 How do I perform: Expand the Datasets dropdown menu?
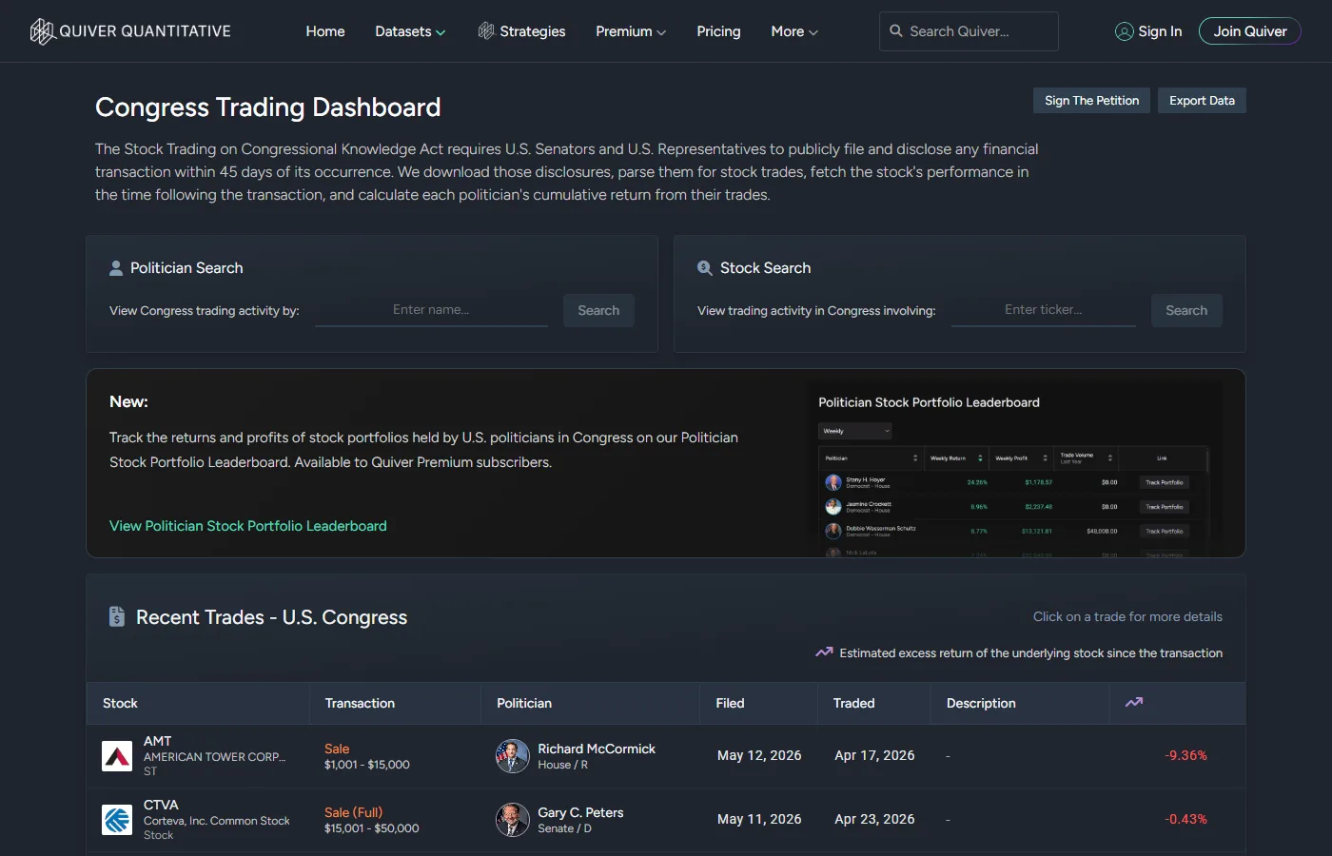pos(410,31)
